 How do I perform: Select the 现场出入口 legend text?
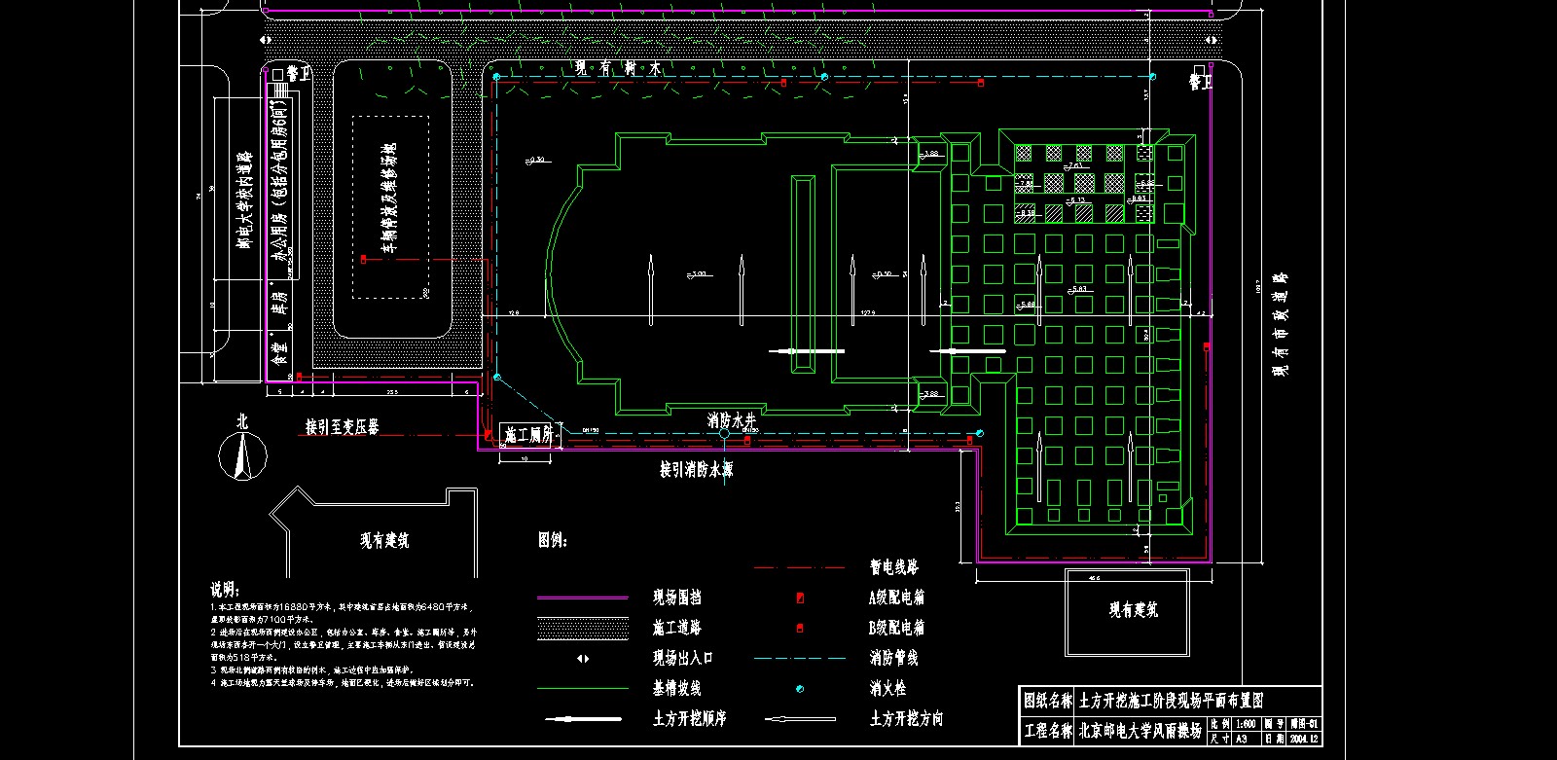pyautogui.click(x=682, y=659)
